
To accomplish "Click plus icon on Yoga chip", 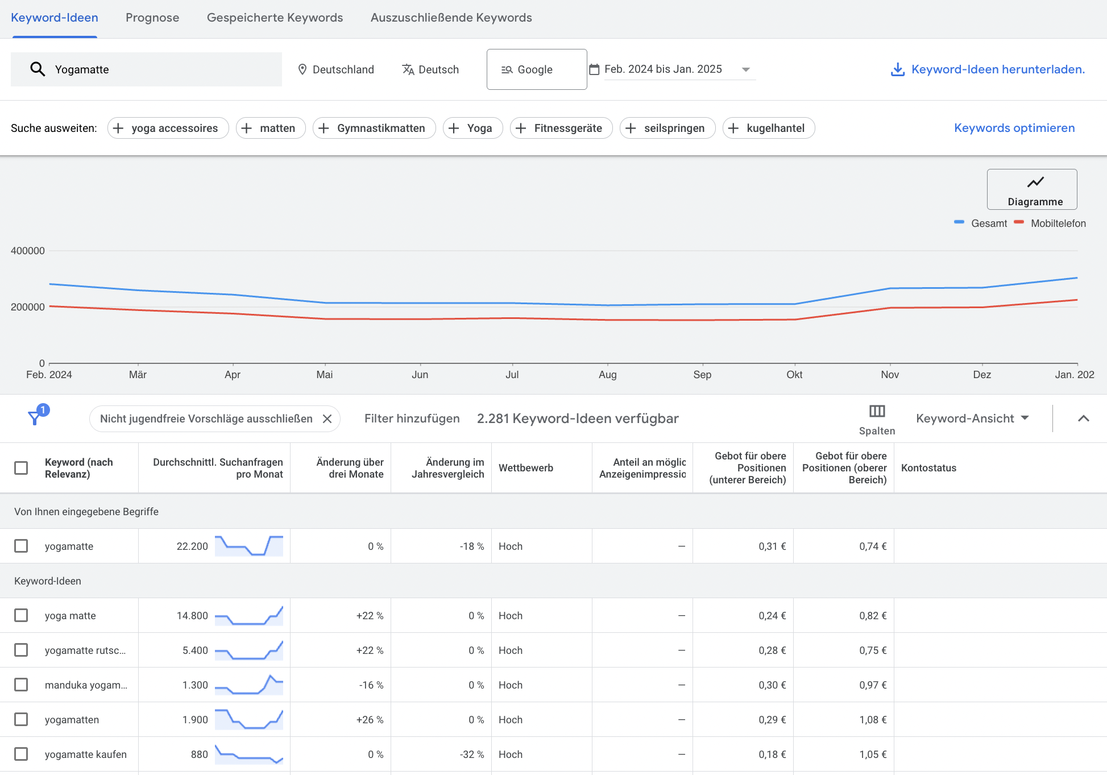I will [x=454, y=128].
